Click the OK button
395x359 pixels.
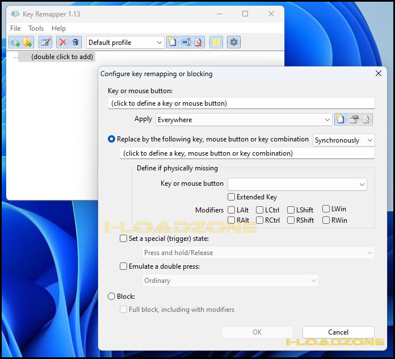click(x=257, y=332)
